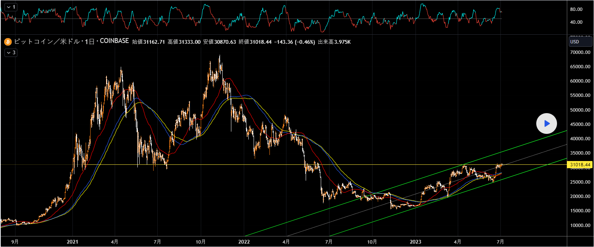Select the yellow 31018.44 price label
This screenshot has width=594, height=247.
(580, 165)
